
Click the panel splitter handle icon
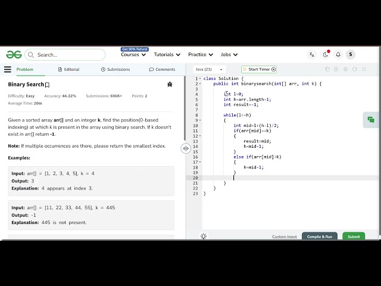pos(186,148)
